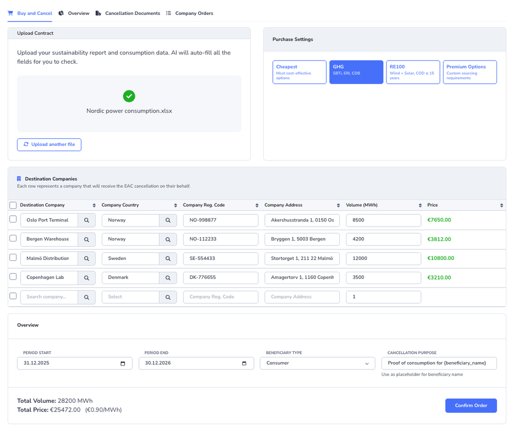Viewport: 514px width, 430px height.
Task: Open Period End calendar picker icon
Action: [244, 363]
